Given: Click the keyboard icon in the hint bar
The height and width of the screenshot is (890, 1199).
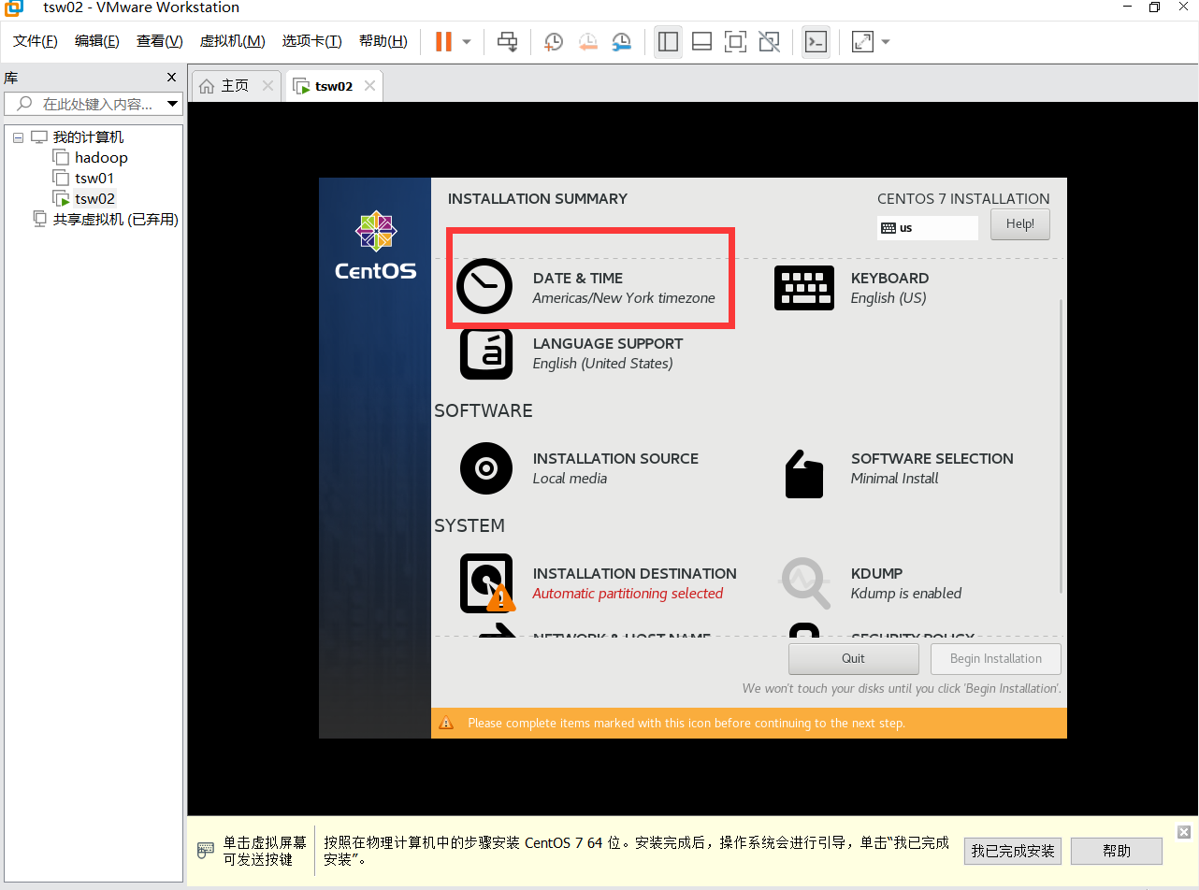Looking at the screenshot, I should click(x=206, y=851).
